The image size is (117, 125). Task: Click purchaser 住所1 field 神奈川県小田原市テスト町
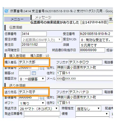click(x=85, y=68)
